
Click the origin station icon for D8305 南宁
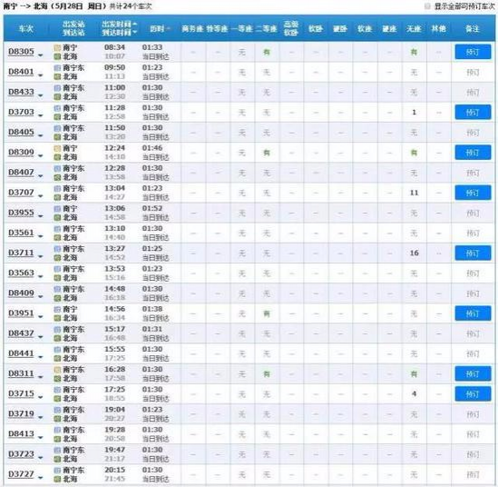(x=57, y=48)
